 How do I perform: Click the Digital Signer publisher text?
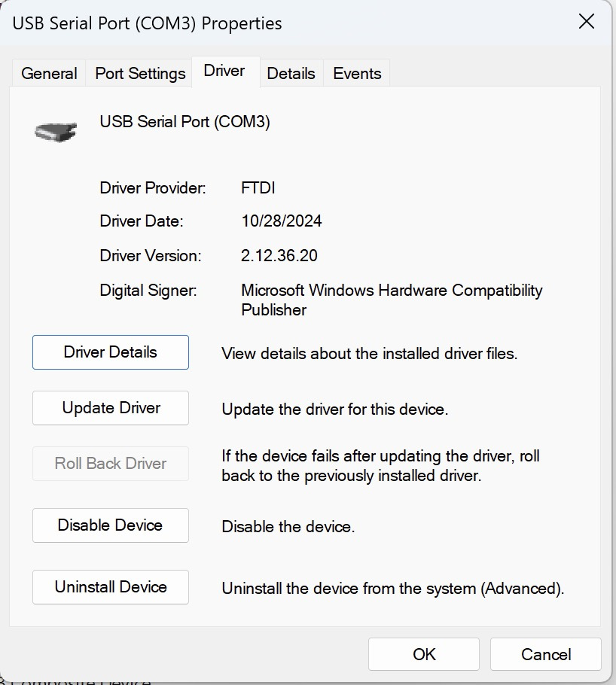(x=392, y=300)
